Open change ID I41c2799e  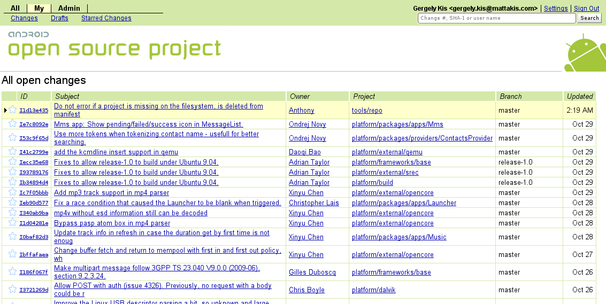34,152
